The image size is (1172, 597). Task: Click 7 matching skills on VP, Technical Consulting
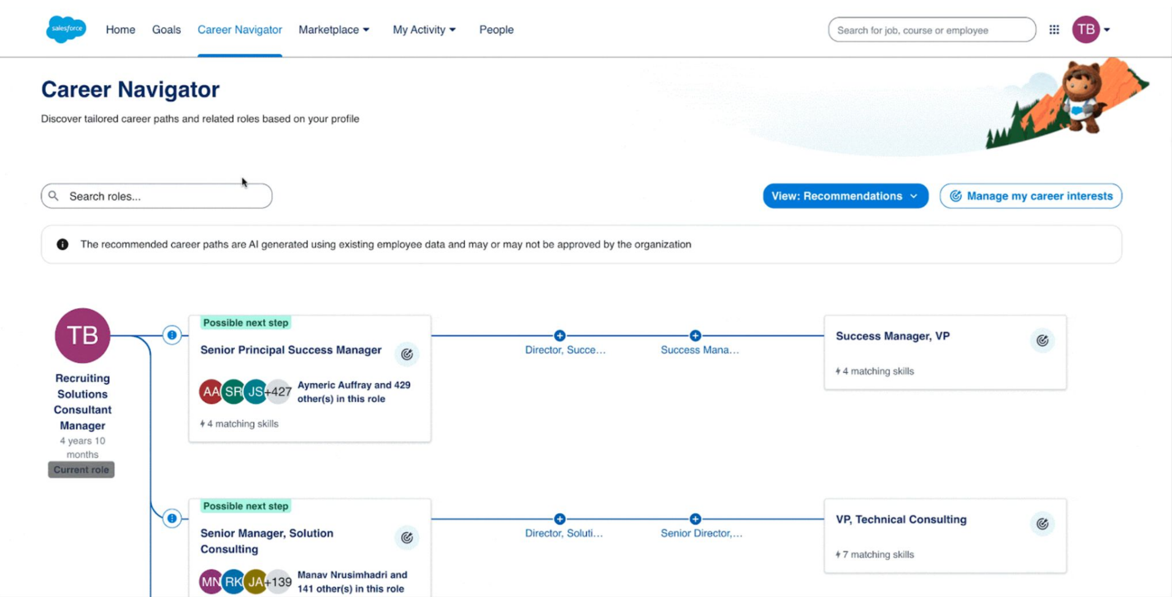875,553
